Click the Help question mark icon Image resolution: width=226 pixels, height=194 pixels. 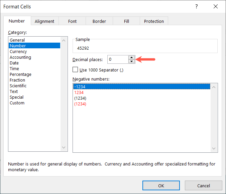197,7
